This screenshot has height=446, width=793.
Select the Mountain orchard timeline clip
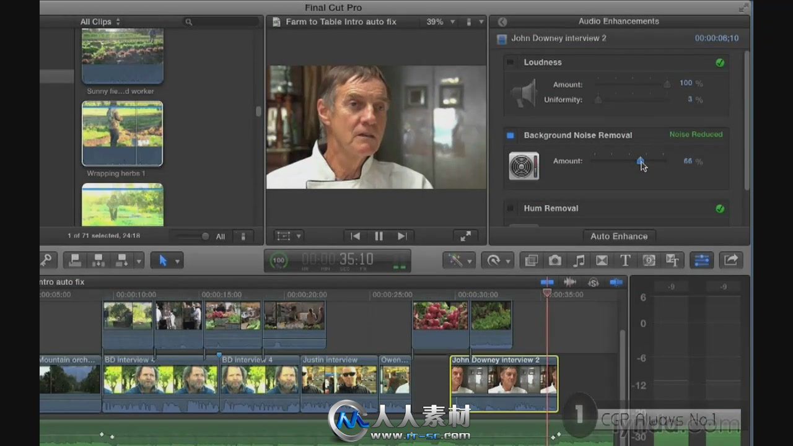[70, 383]
